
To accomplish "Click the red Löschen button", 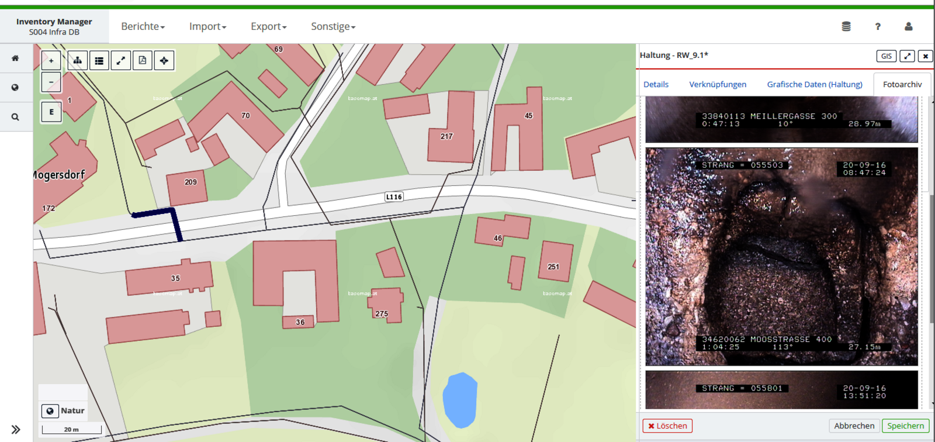I will [x=667, y=426].
